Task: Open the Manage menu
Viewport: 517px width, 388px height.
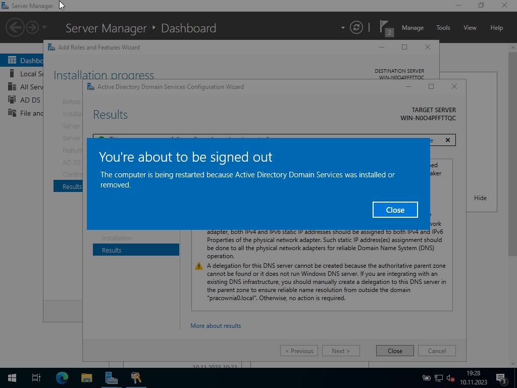Action: pyautogui.click(x=412, y=28)
